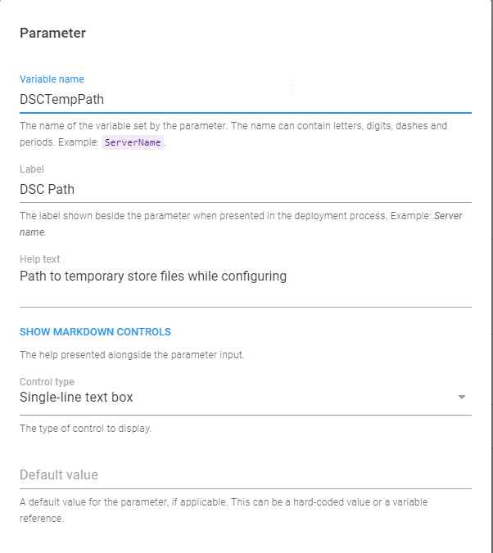The width and height of the screenshot is (493, 553).
Task: Click the variable name description paragraph
Action: click(233, 127)
